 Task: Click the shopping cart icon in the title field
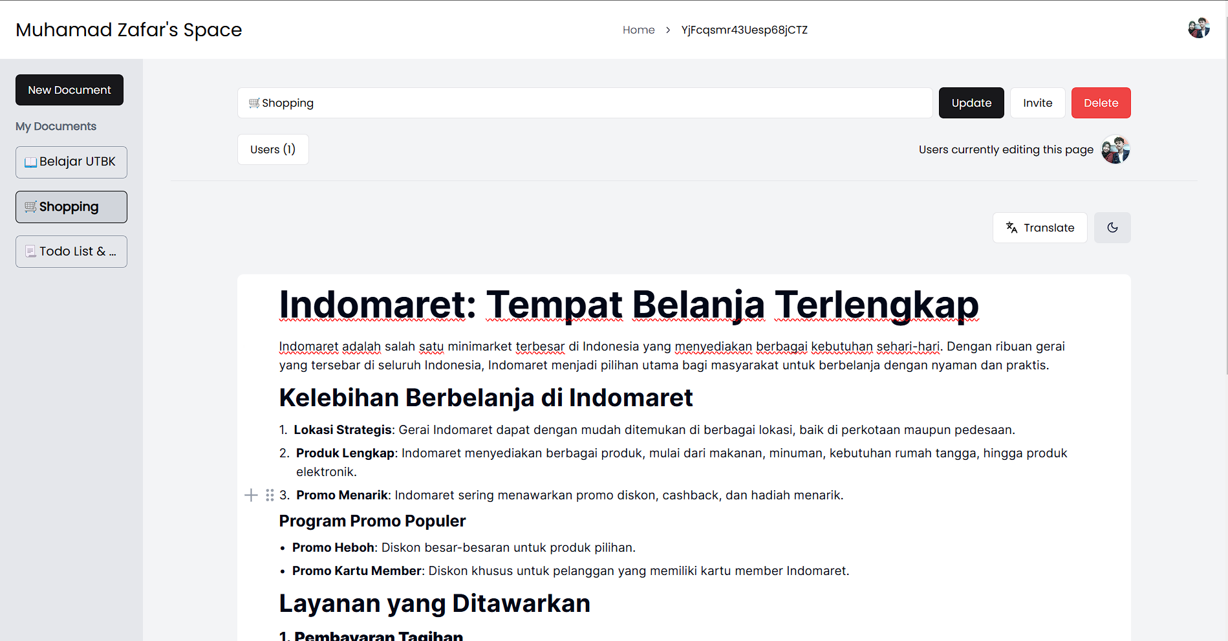(254, 103)
